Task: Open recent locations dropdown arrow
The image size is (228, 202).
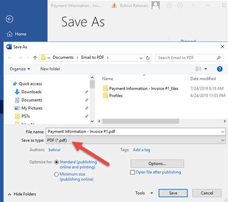Action: click(x=28, y=58)
